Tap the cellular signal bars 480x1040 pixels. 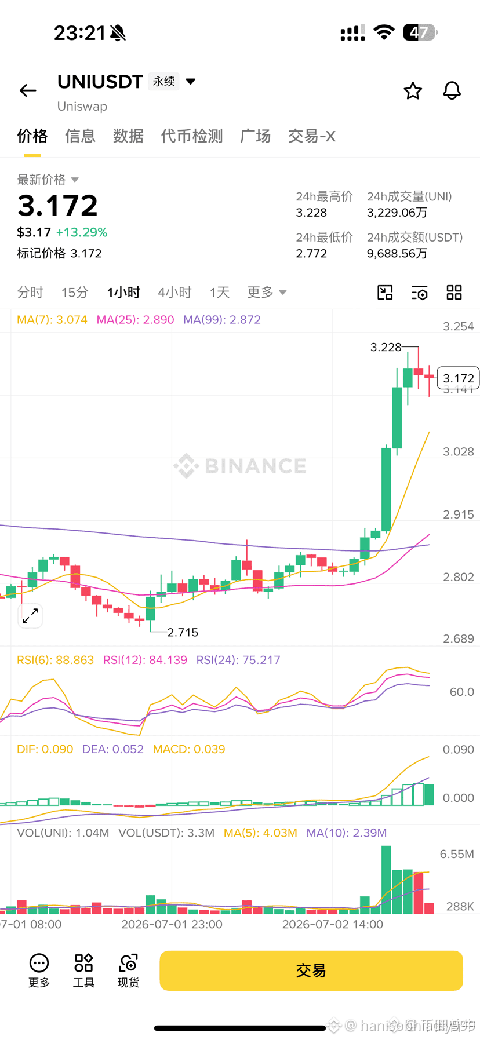[352, 33]
